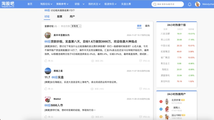Open the Taoguba logo homepage
This screenshot has width=214, height=120.
coord(8,4)
